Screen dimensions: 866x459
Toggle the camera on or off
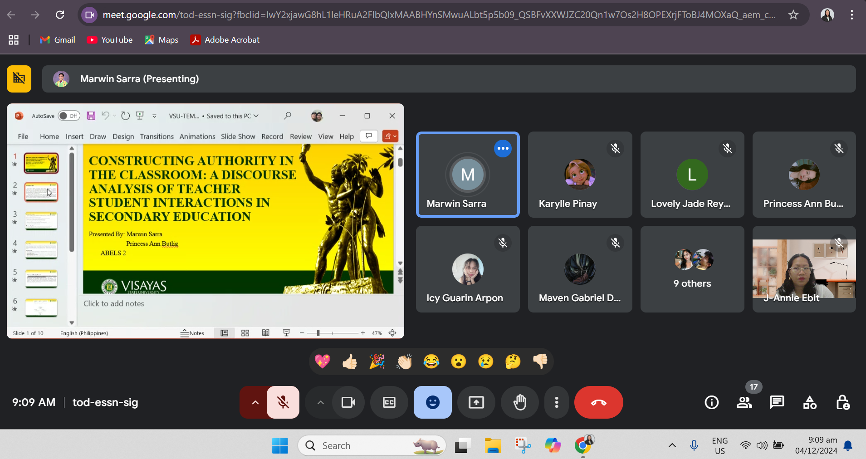click(x=348, y=402)
